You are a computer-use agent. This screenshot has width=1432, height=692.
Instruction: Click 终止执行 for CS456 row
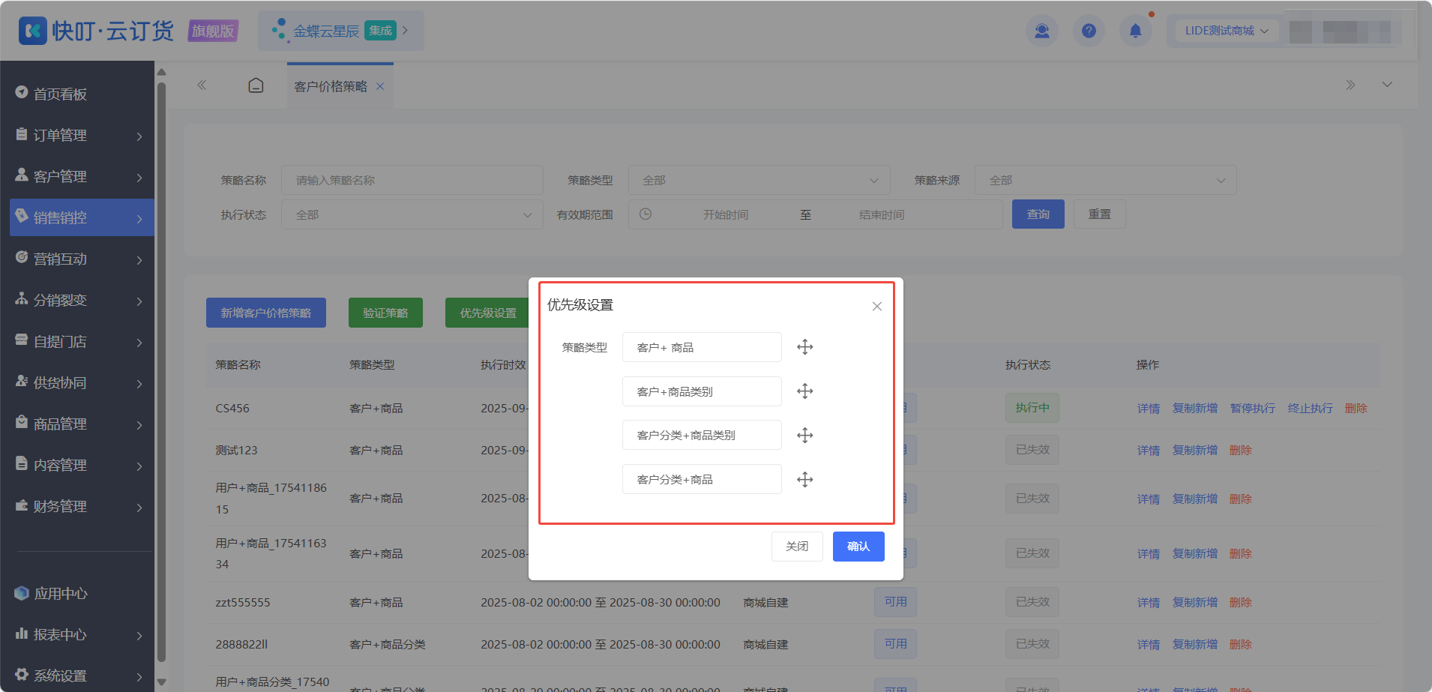[1311, 409]
